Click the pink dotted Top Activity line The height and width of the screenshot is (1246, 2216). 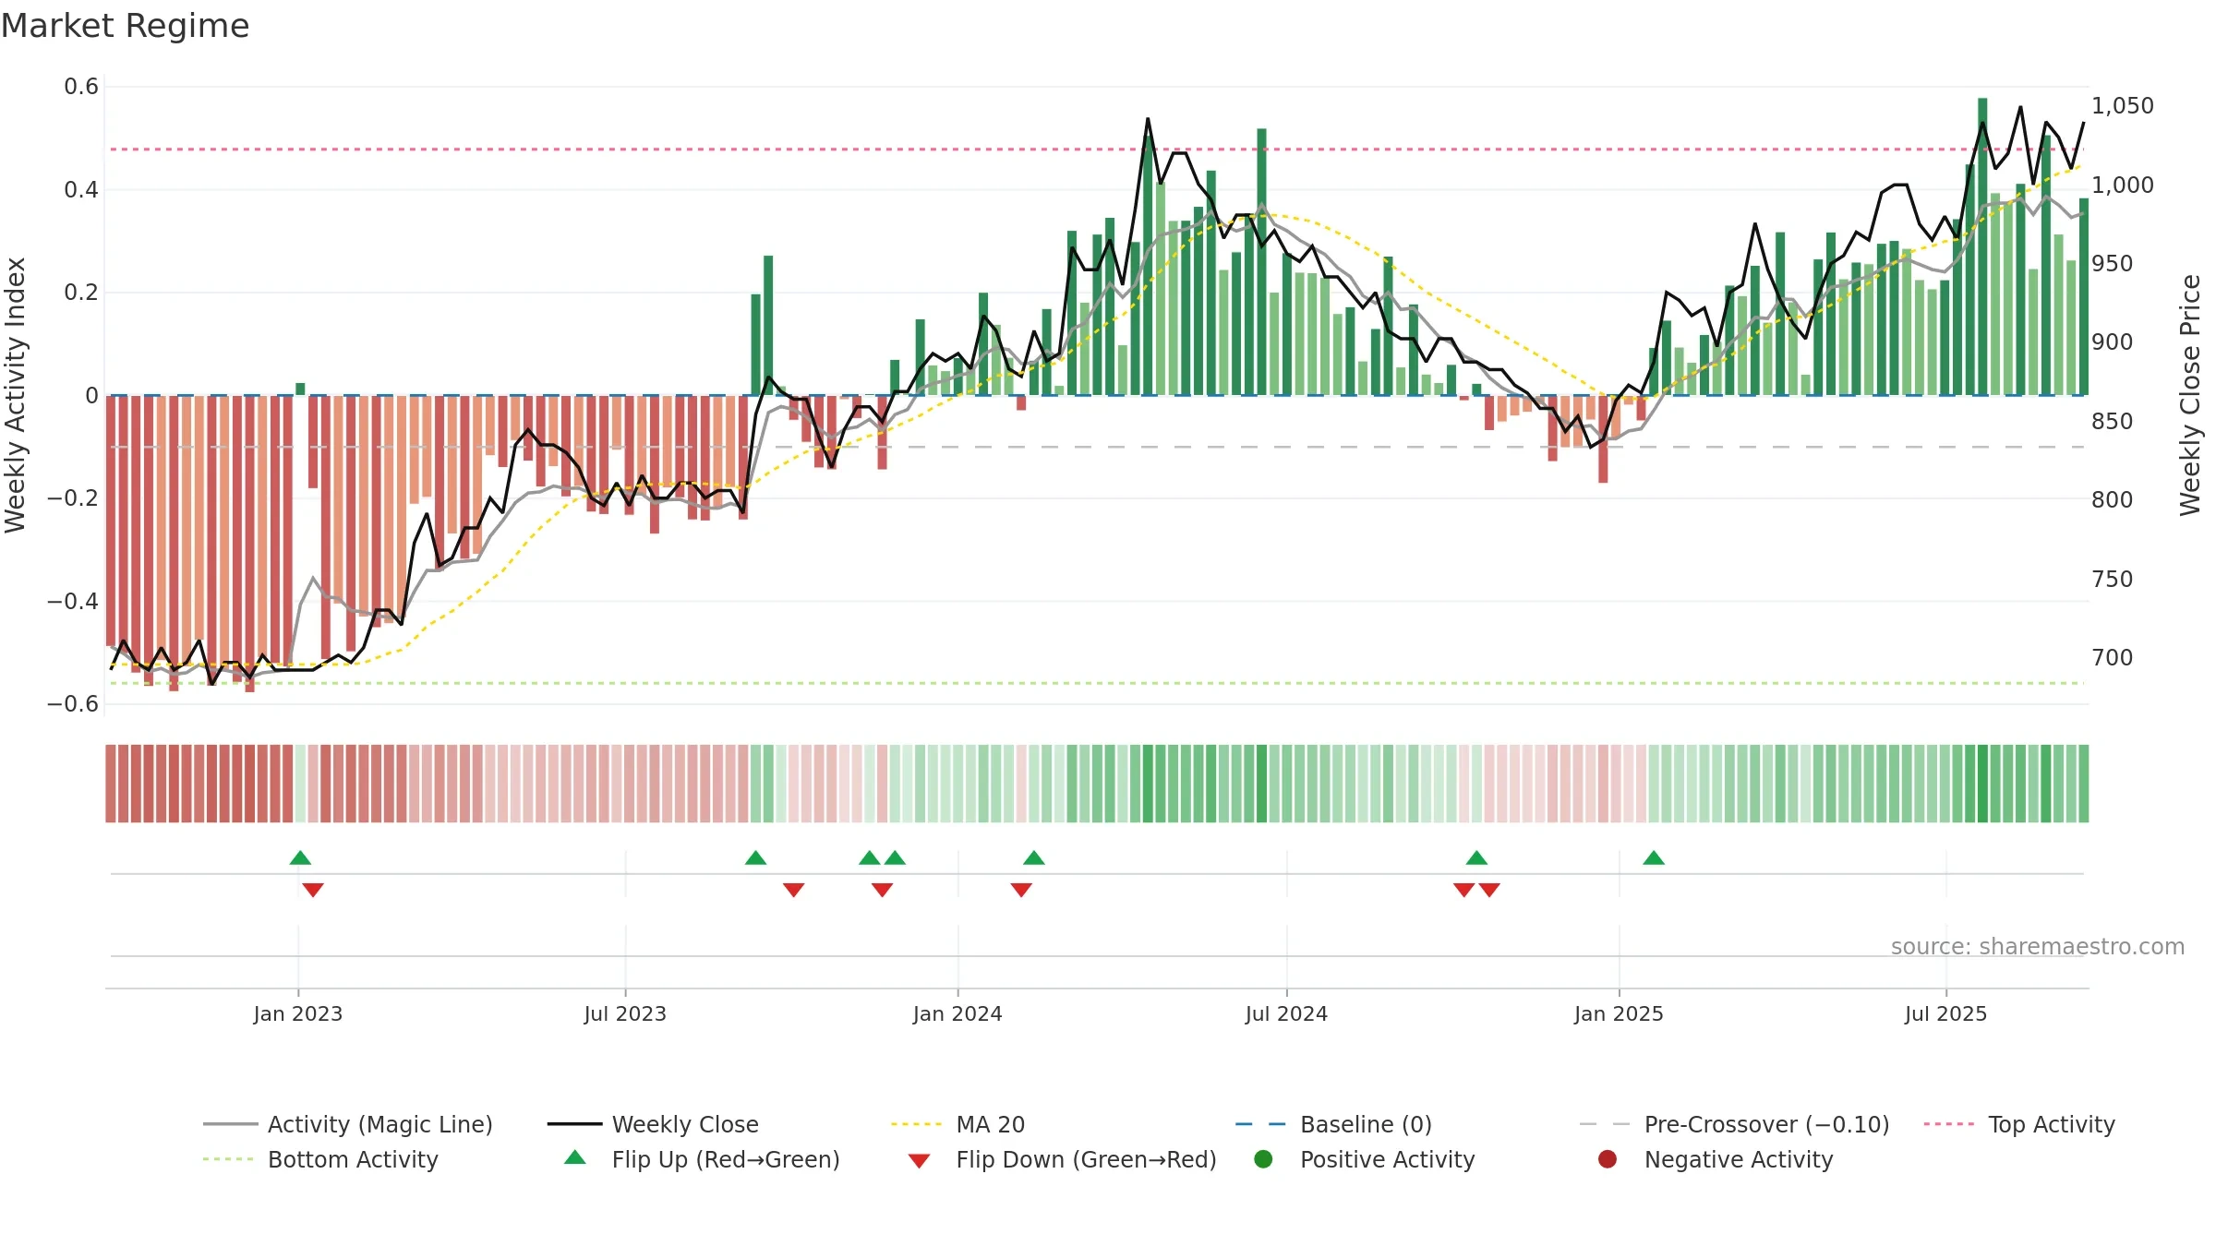[x=1097, y=149]
